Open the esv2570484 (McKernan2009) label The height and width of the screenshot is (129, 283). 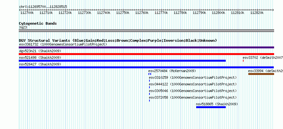(172, 71)
